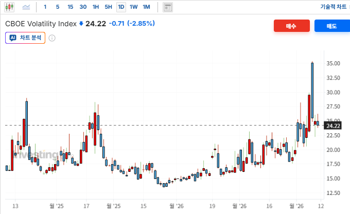
Task: Click the 20.00 price axis label
Action: coord(333,150)
